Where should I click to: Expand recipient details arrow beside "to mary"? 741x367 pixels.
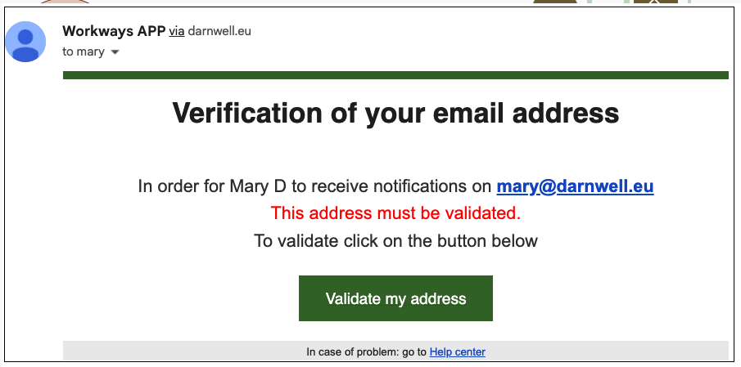(x=115, y=52)
